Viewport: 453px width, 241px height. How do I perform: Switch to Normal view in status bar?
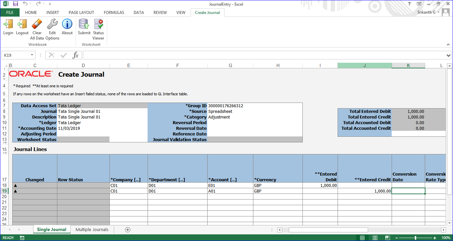click(362, 238)
